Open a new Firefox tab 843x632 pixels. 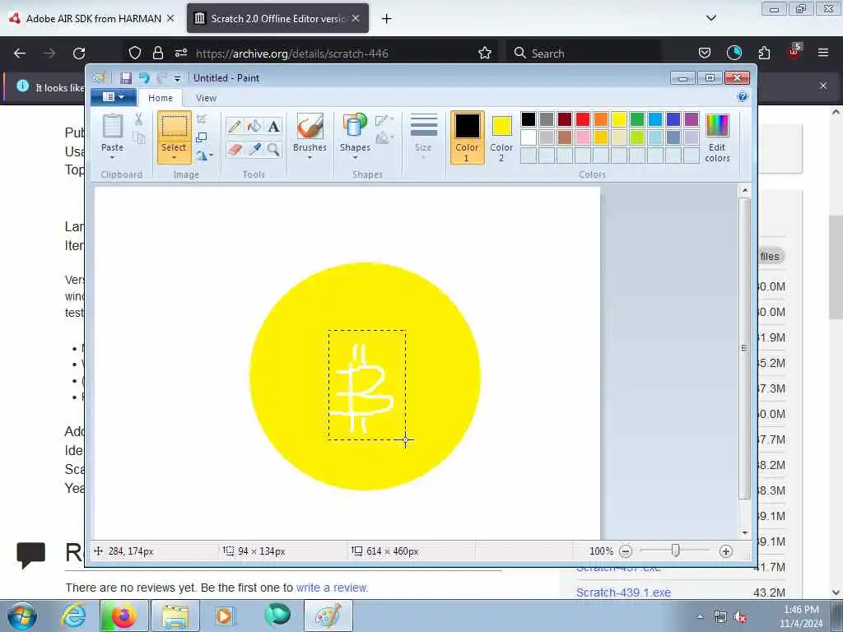pyautogui.click(x=387, y=19)
